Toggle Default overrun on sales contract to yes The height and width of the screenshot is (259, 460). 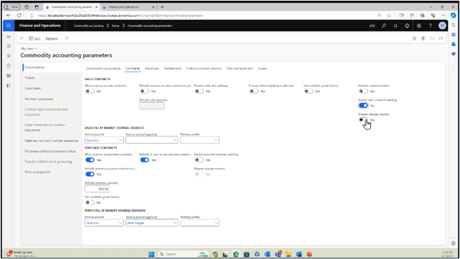tap(145, 91)
